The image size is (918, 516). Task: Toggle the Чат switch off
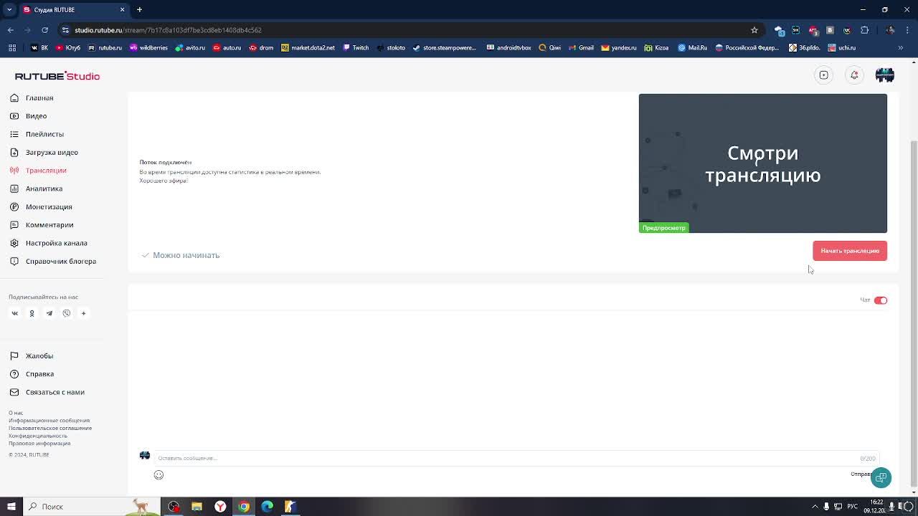click(881, 300)
